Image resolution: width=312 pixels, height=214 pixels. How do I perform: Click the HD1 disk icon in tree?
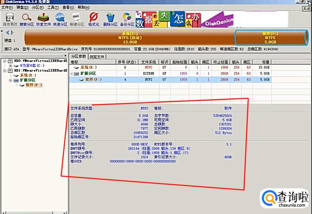[10, 70]
